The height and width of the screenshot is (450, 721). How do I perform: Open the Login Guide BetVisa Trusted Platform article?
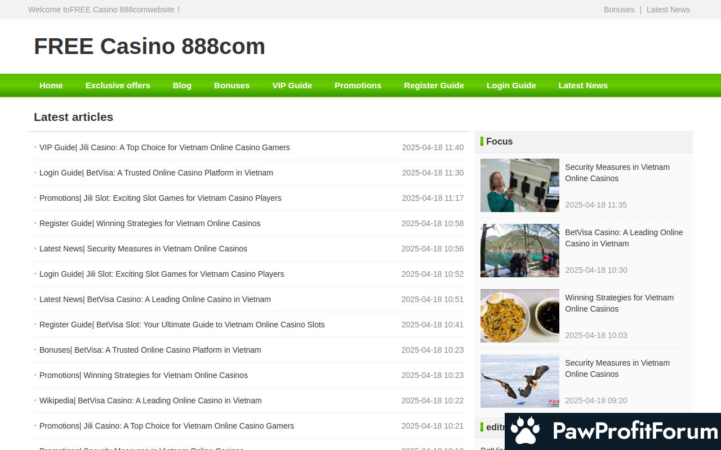point(156,173)
